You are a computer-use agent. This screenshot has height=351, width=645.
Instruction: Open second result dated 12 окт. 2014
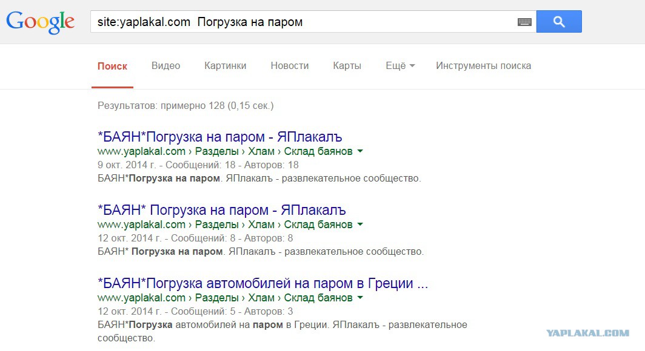[x=221, y=210]
